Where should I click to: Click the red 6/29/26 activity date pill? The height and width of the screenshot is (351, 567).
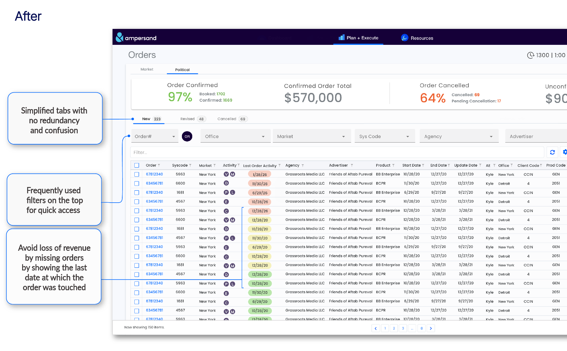260,193
